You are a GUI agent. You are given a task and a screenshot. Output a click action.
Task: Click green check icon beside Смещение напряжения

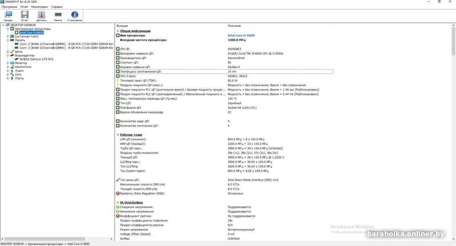118,207
